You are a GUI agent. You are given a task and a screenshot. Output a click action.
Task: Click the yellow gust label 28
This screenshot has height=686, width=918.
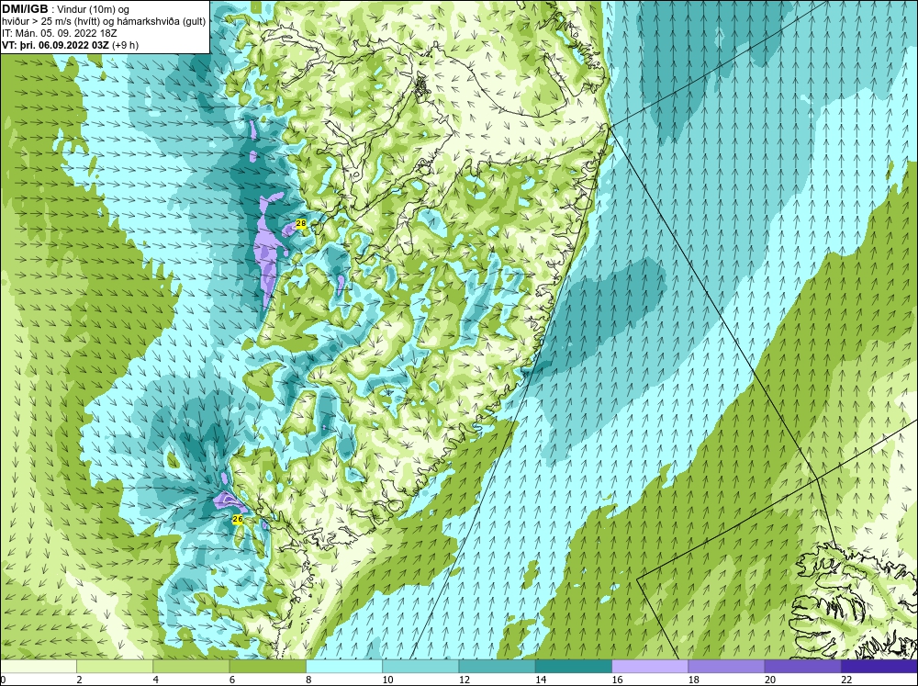click(x=301, y=224)
